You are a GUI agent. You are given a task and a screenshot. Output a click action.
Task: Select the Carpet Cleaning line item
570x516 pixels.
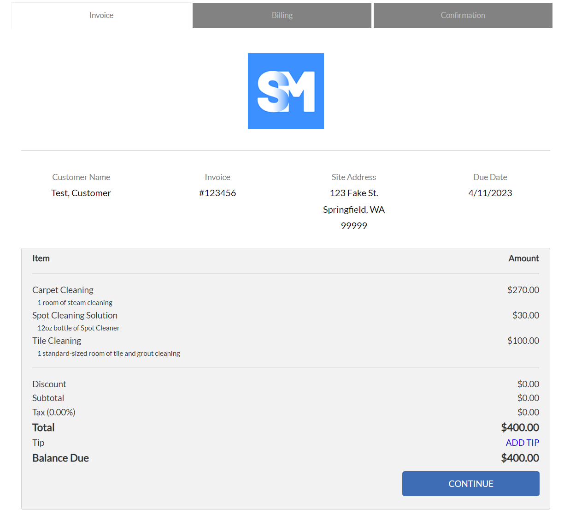point(63,290)
